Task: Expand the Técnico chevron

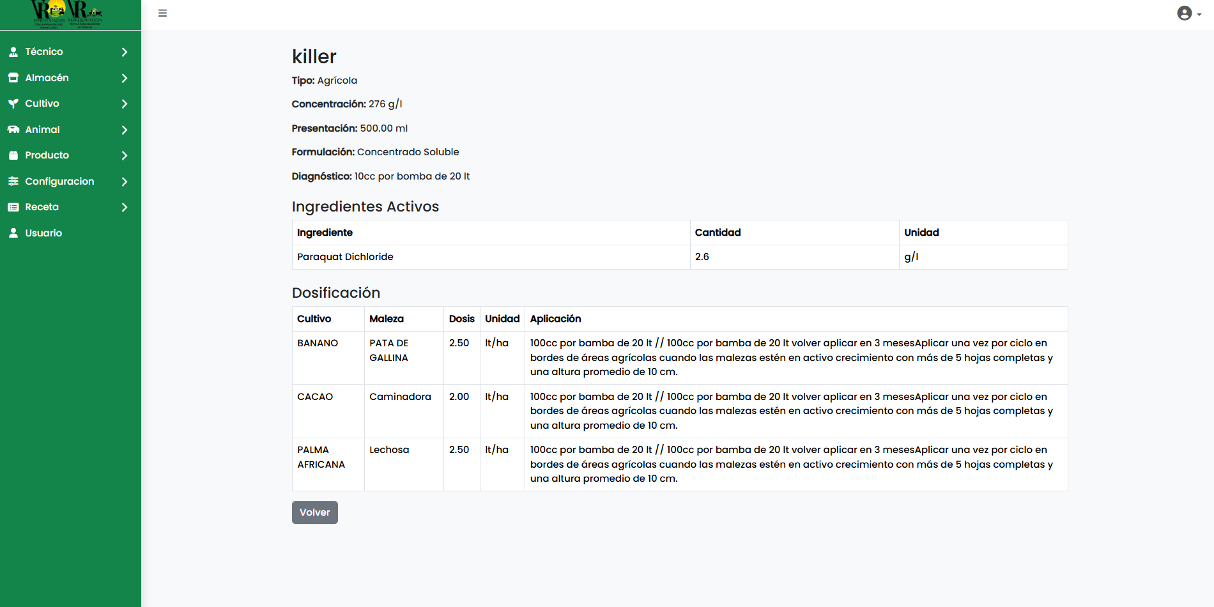Action: point(125,52)
